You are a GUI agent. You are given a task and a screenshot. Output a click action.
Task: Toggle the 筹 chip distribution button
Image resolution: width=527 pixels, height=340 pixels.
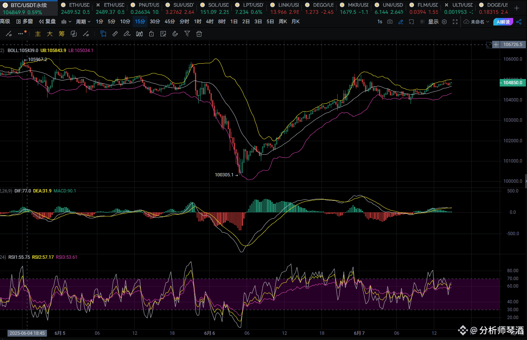[62, 34]
